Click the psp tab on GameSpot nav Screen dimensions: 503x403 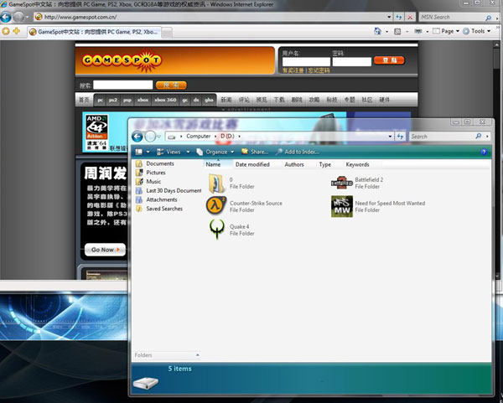(127, 100)
